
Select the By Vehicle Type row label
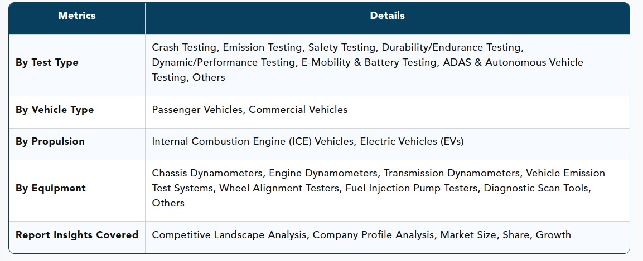point(55,110)
